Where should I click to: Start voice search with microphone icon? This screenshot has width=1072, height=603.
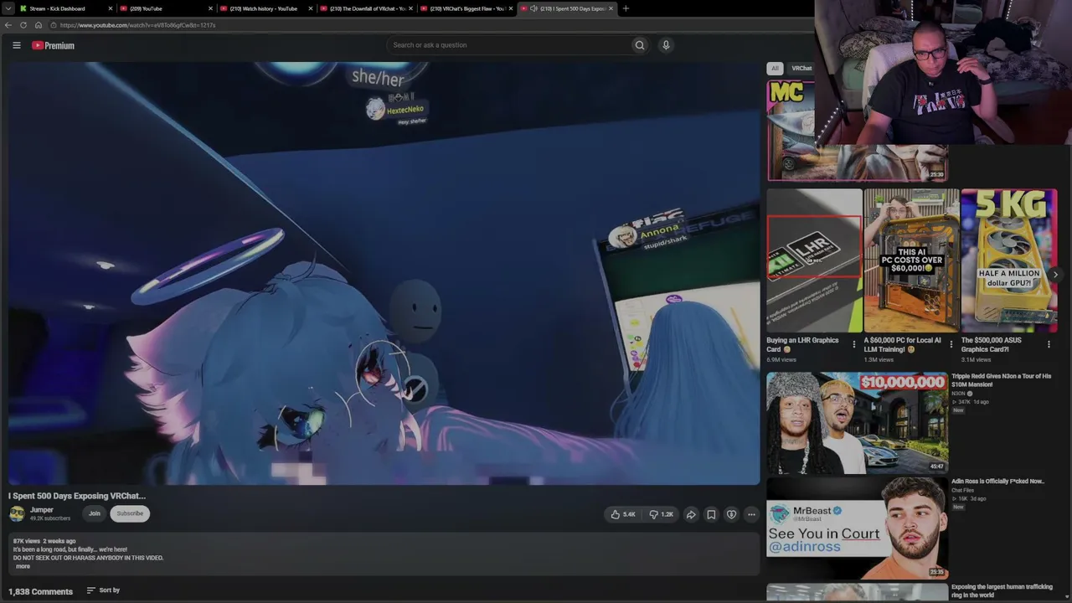[x=666, y=45]
